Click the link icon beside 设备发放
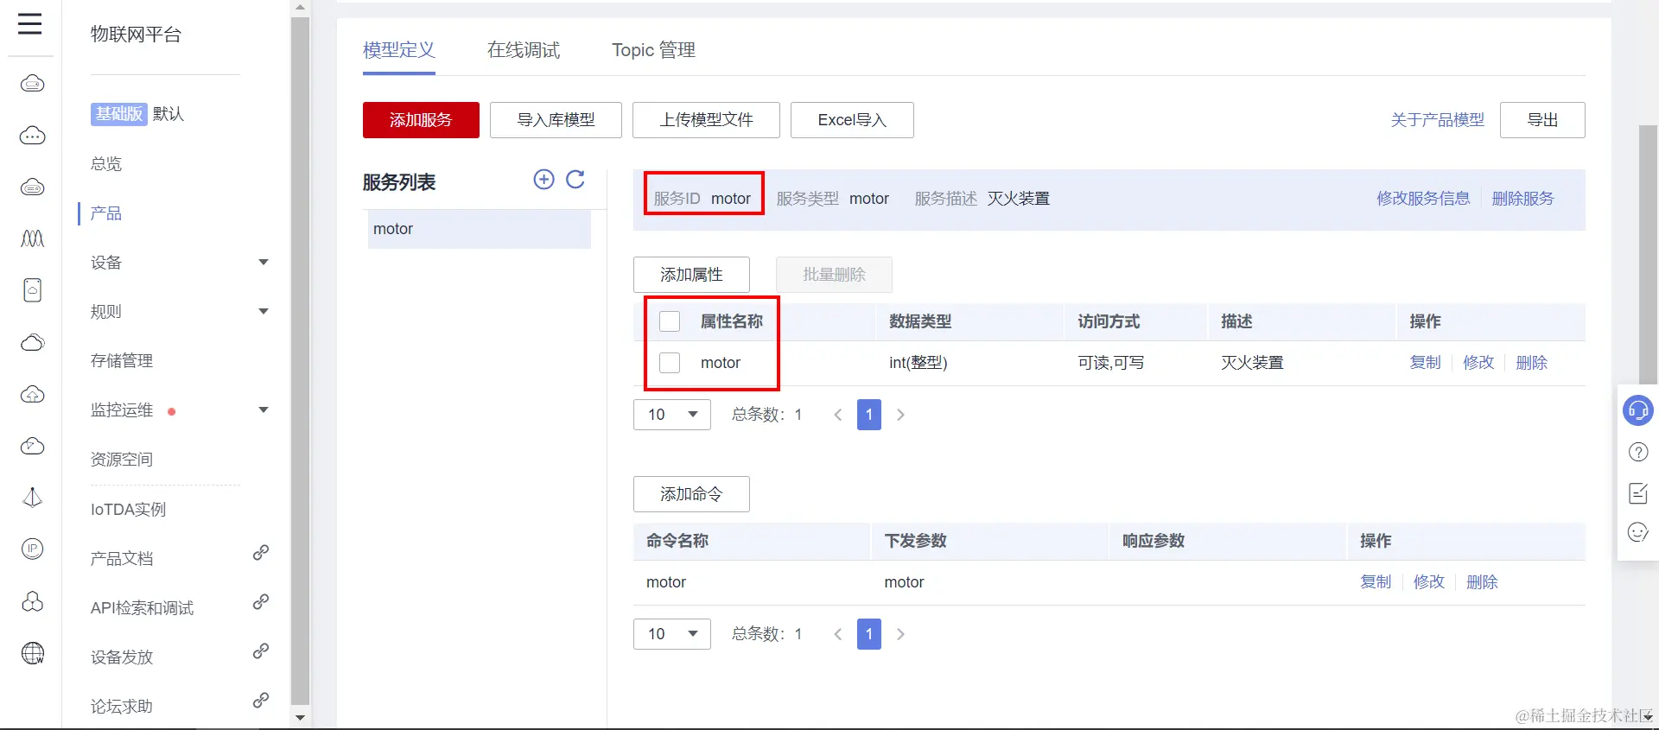 (261, 651)
